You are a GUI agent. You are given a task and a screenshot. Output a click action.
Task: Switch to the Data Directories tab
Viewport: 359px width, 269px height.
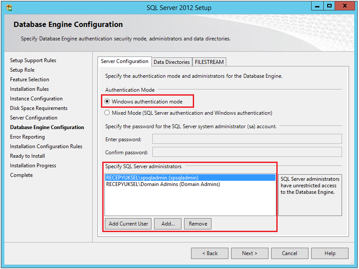pyautogui.click(x=172, y=62)
